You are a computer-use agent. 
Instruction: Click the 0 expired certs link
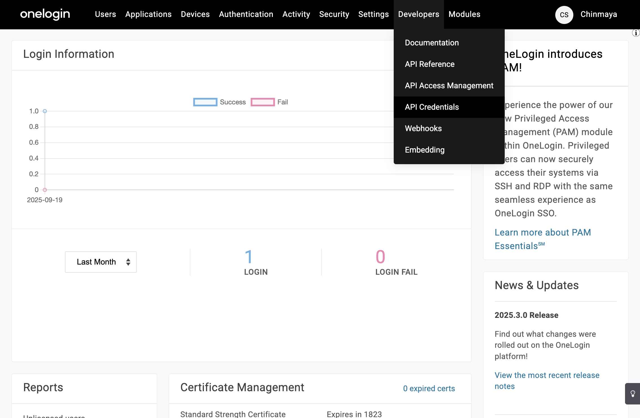click(429, 388)
